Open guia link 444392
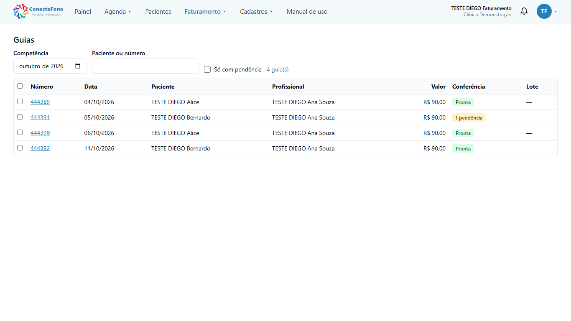The width and height of the screenshot is (571, 321). (40, 148)
